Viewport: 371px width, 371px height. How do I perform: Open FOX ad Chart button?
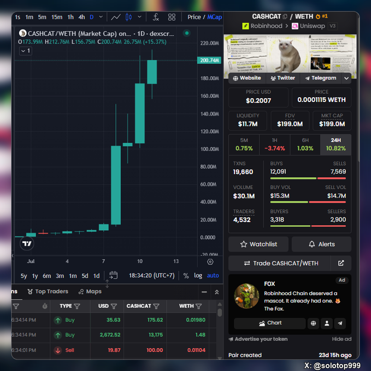tap(269, 323)
